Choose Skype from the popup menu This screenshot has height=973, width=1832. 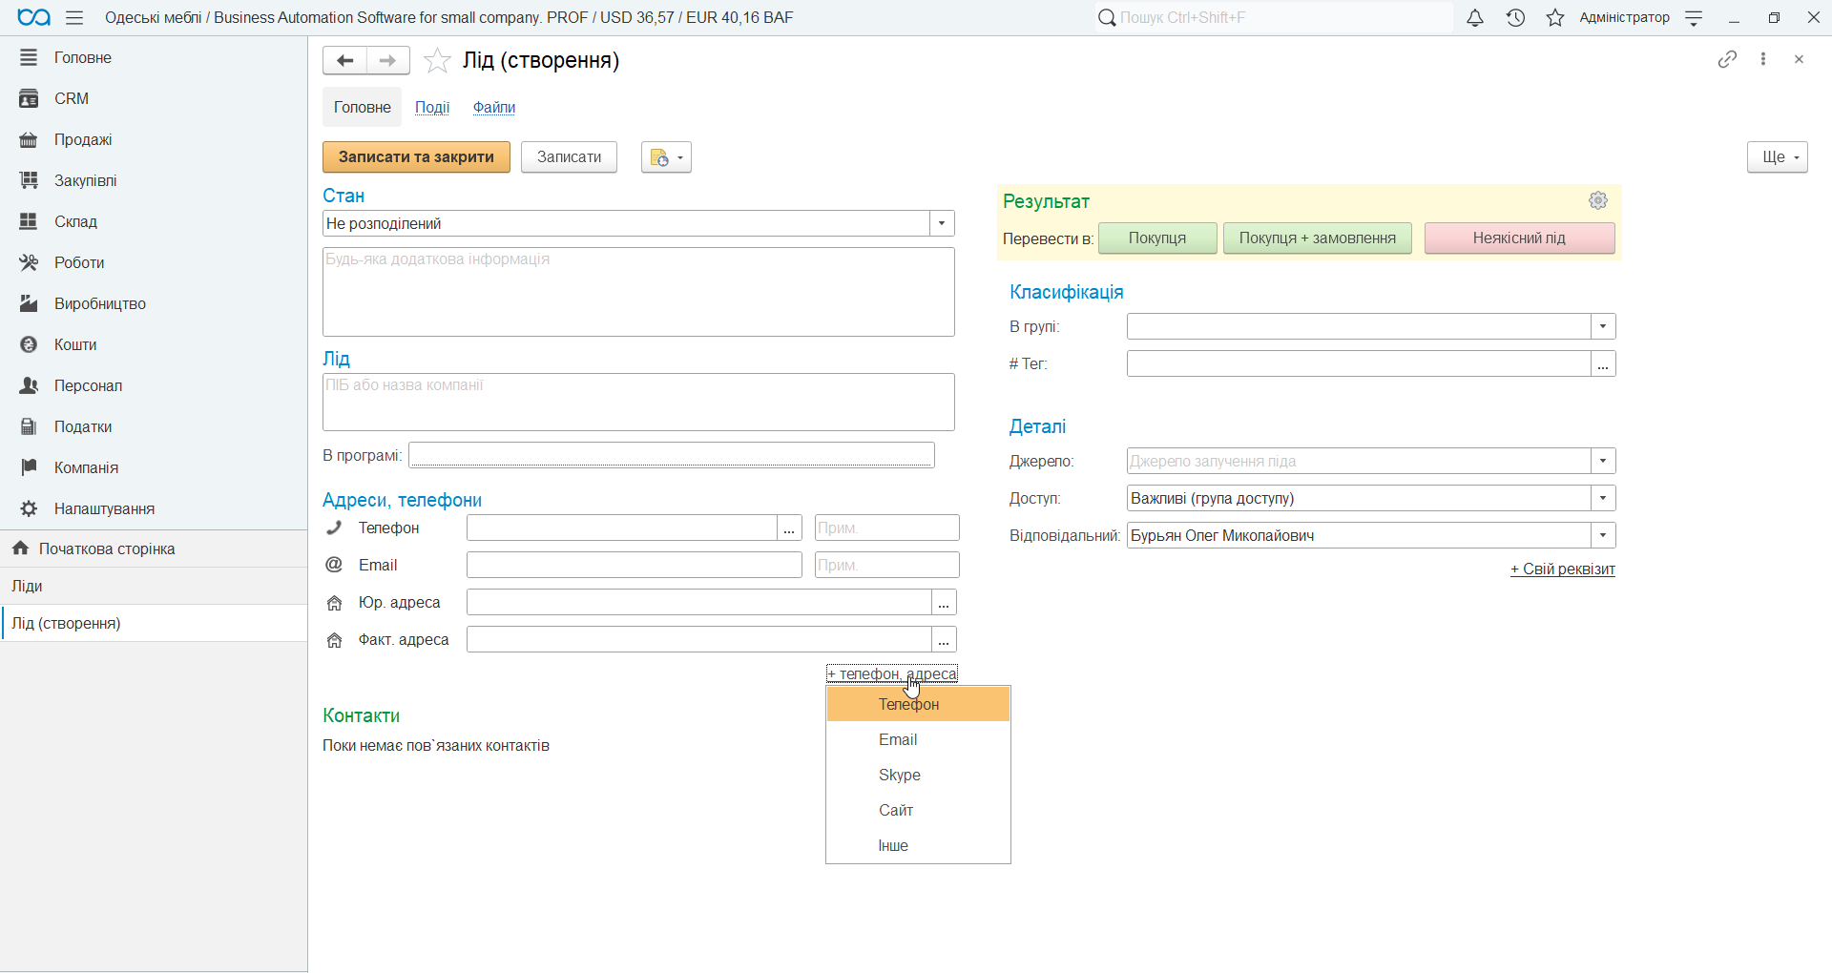[x=918, y=775]
